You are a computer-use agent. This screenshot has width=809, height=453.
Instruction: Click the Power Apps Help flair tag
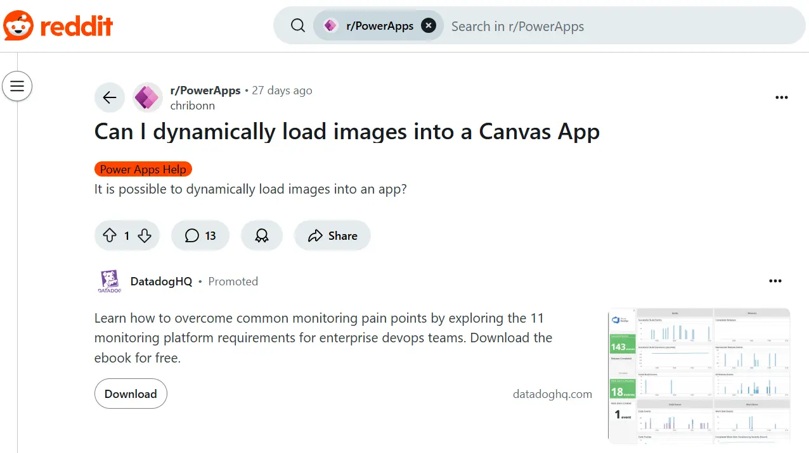143,169
